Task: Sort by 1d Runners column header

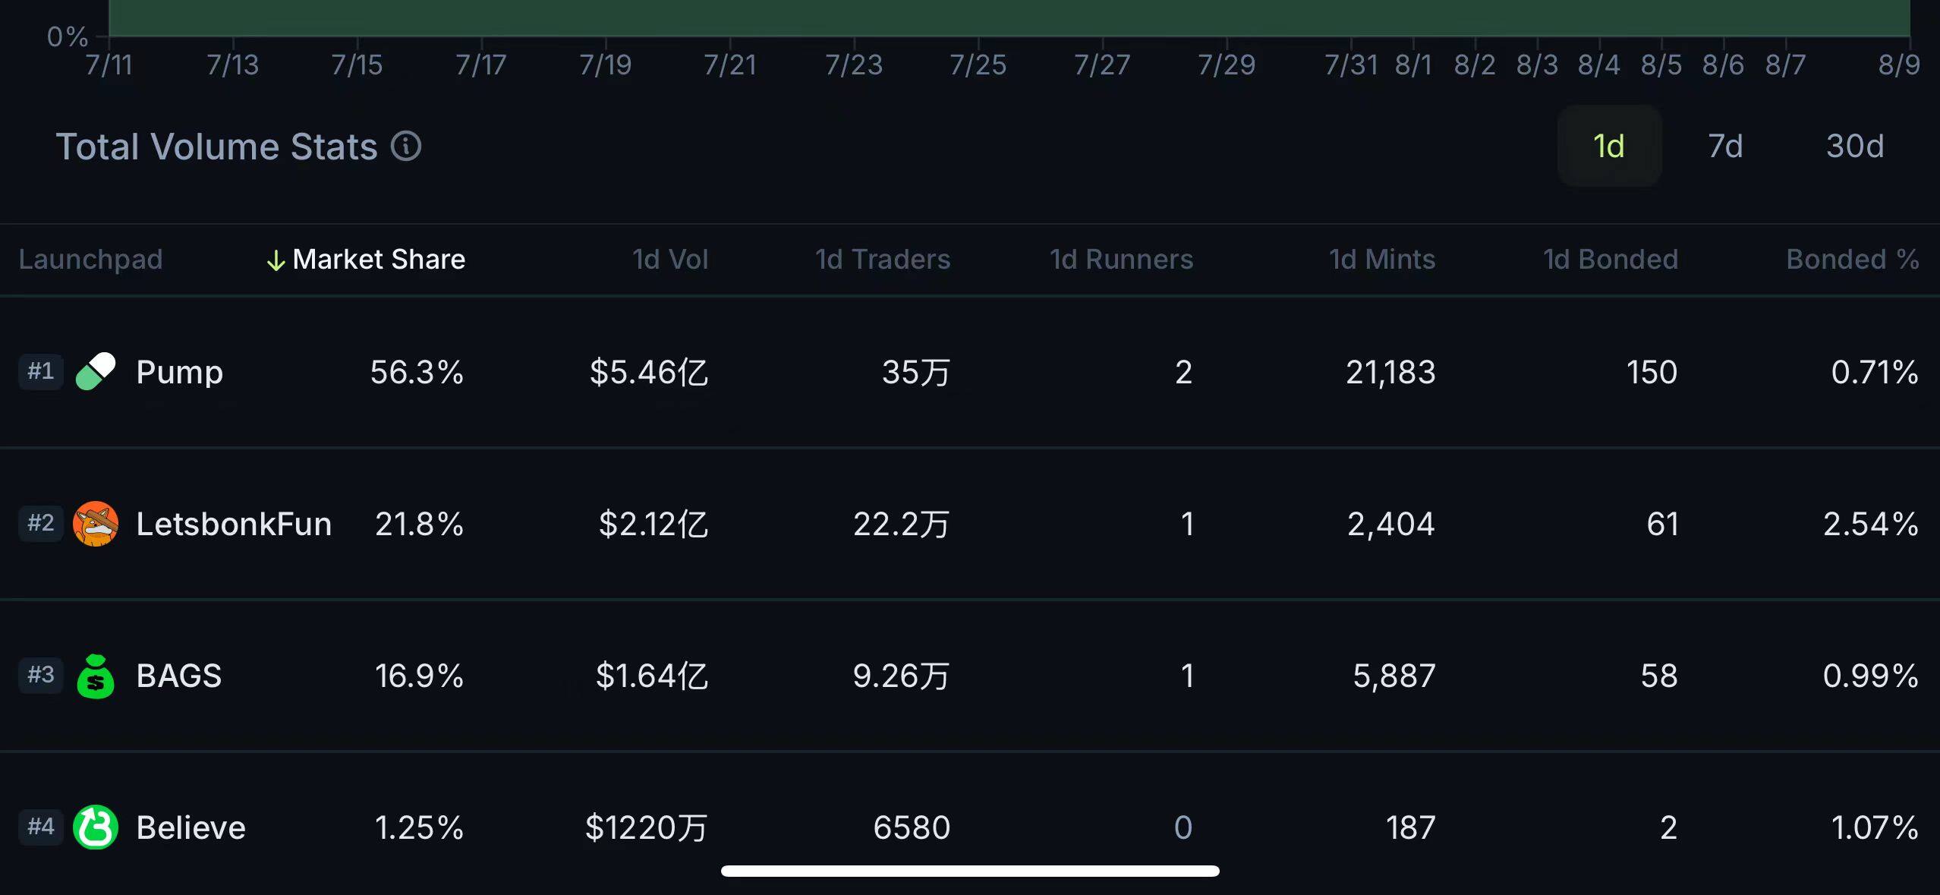Action: click(x=1121, y=260)
